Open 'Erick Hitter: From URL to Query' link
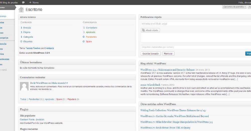 coord(165,128)
